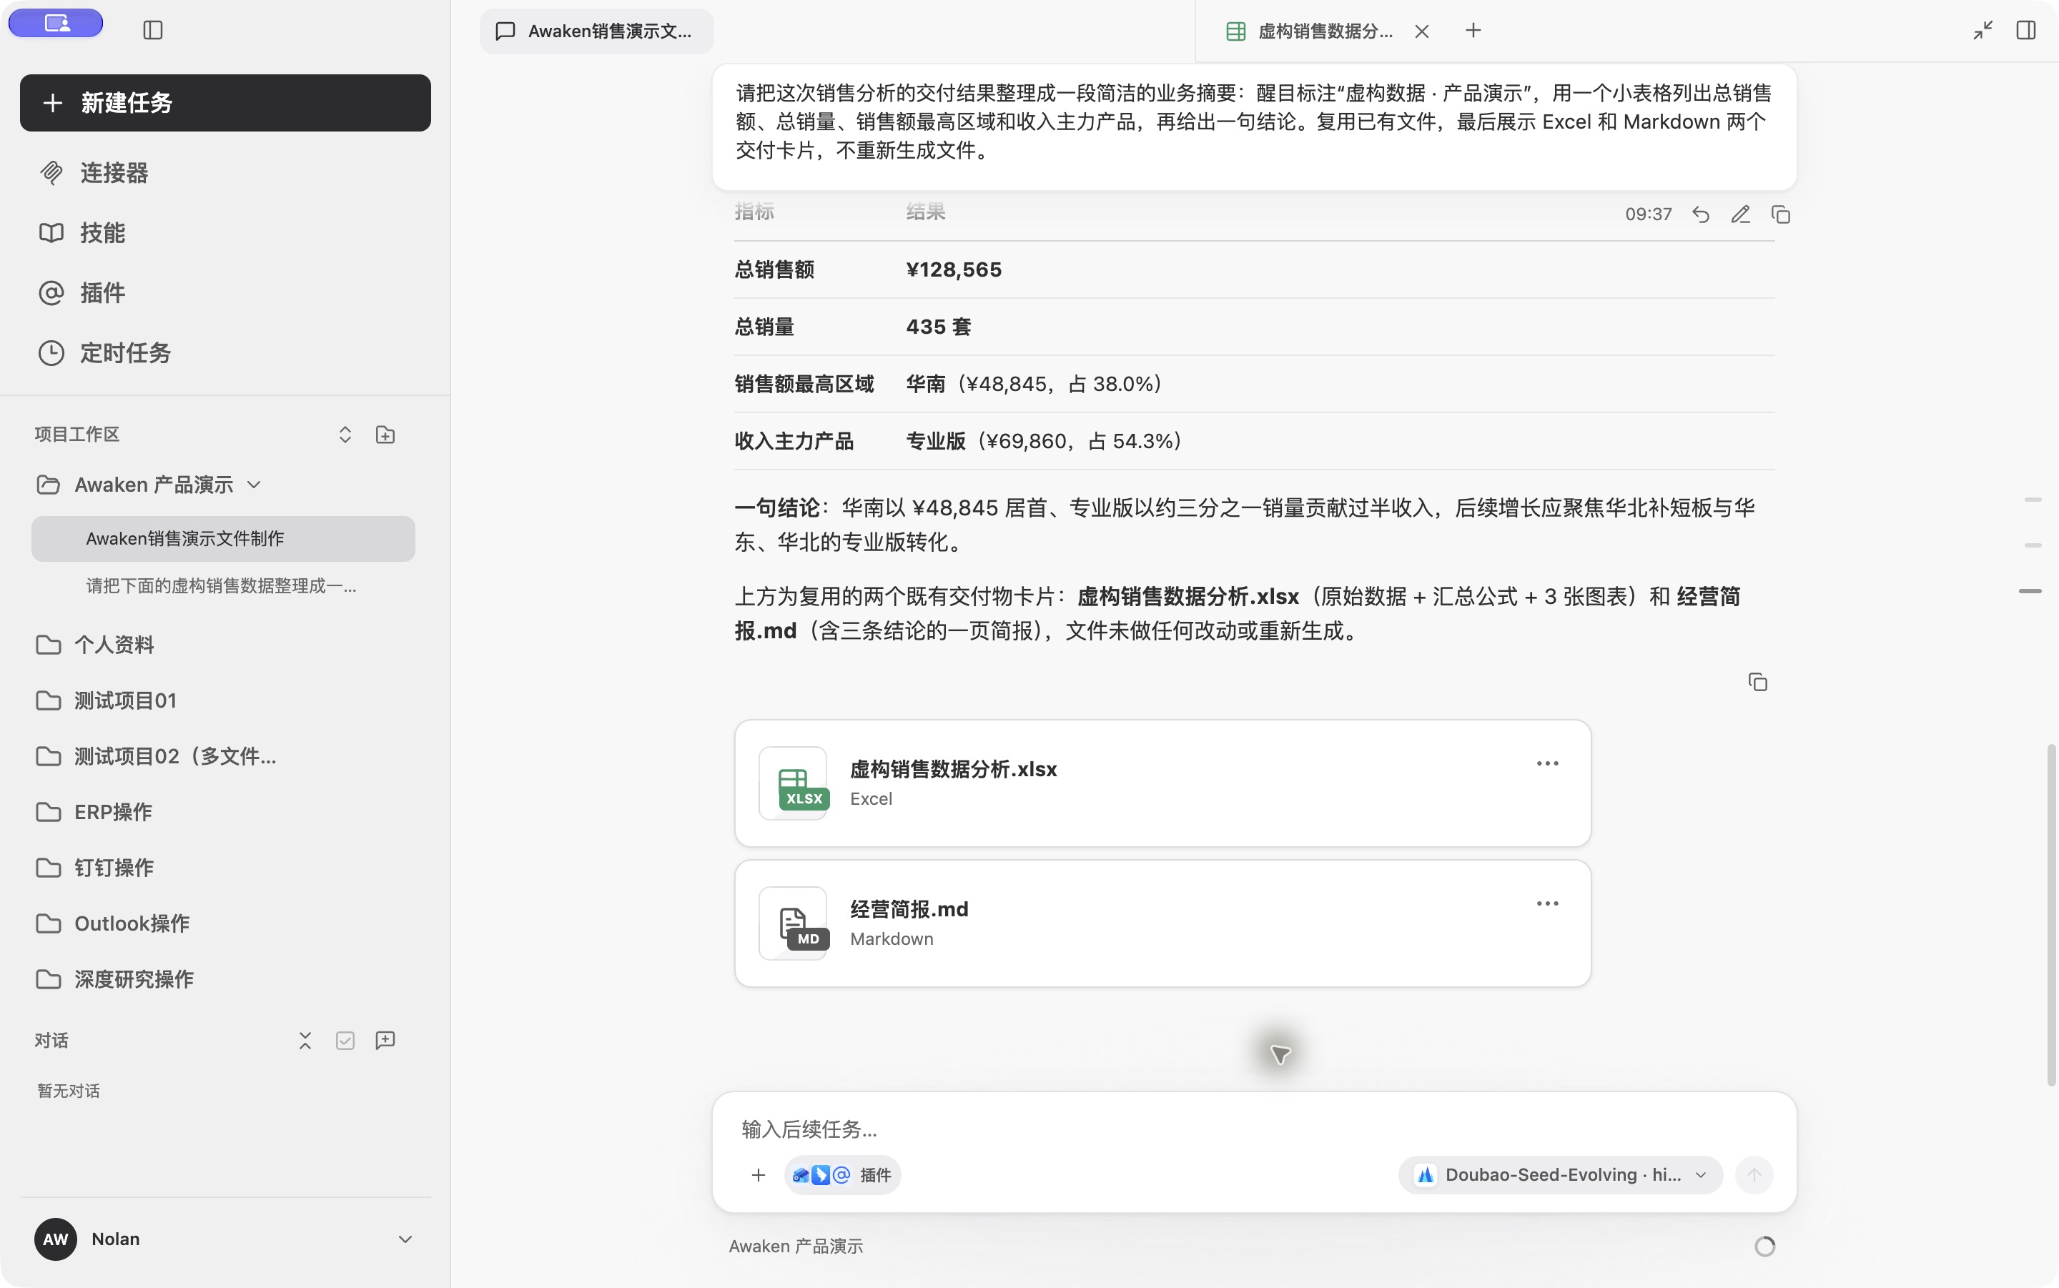Open more options for 经营简报.md
This screenshot has width=2059, height=1288.
pyautogui.click(x=1547, y=903)
